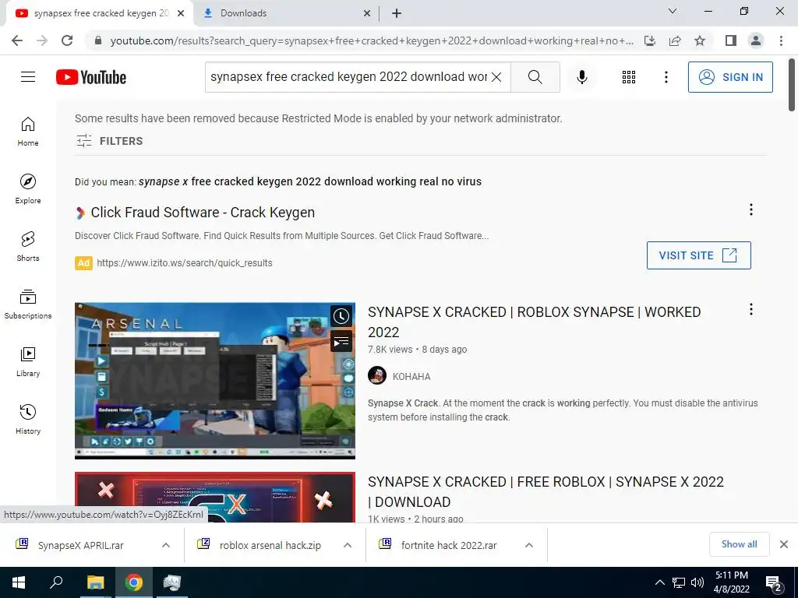Open Explore in the sidebar
This screenshot has height=598, width=798.
(x=28, y=188)
